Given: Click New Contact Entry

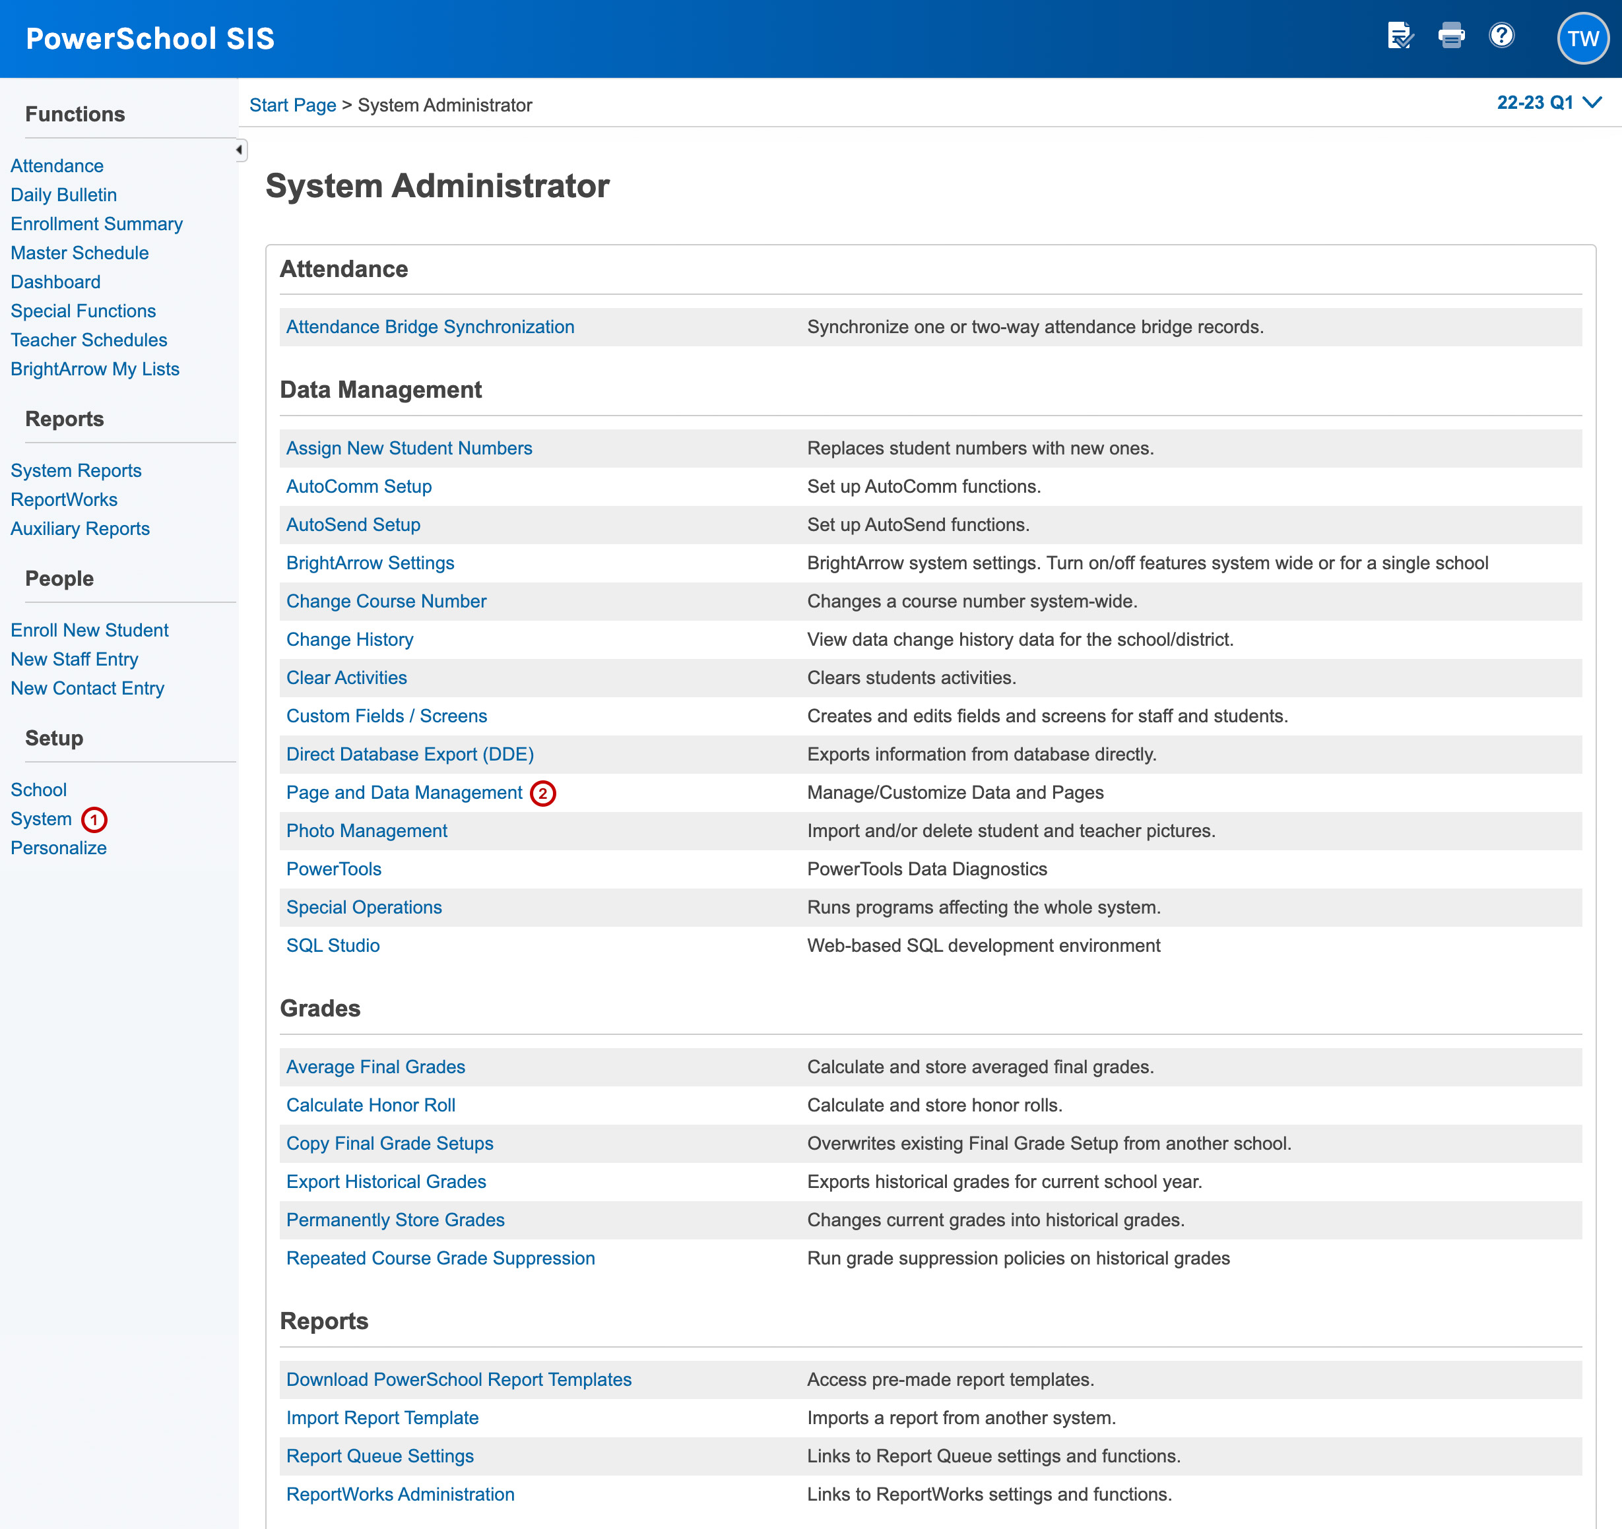Looking at the screenshot, I should [x=87, y=688].
